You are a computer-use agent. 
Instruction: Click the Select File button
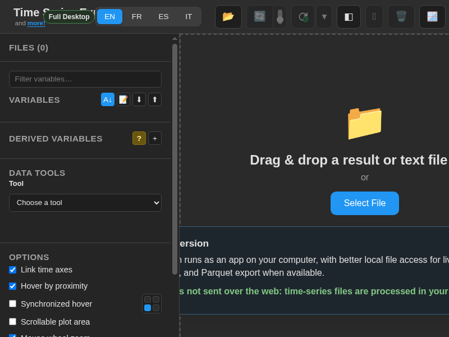pyautogui.click(x=364, y=203)
